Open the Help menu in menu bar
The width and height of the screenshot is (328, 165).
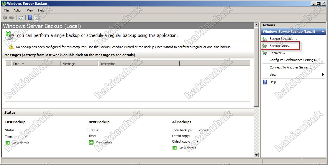point(41,10)
